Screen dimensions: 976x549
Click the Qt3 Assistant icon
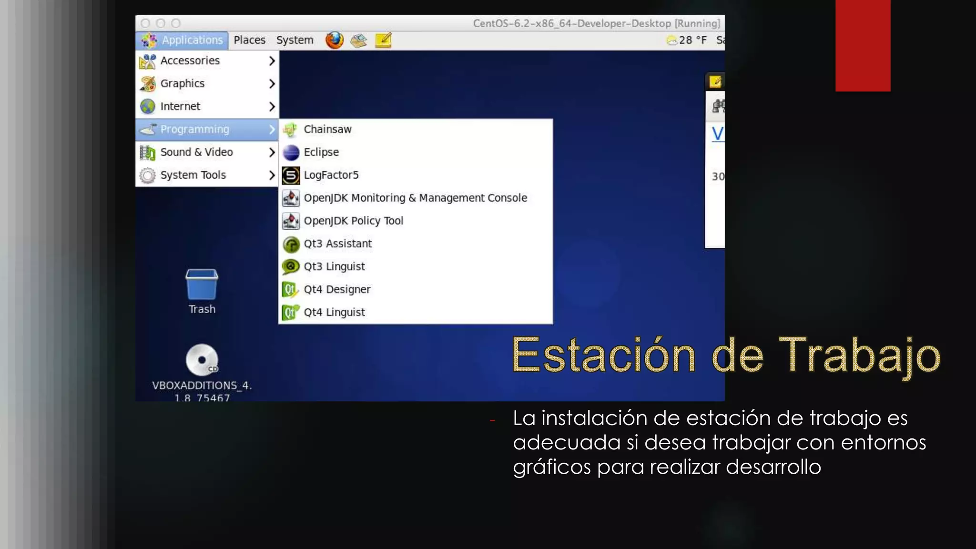click(x=291, y=244)
